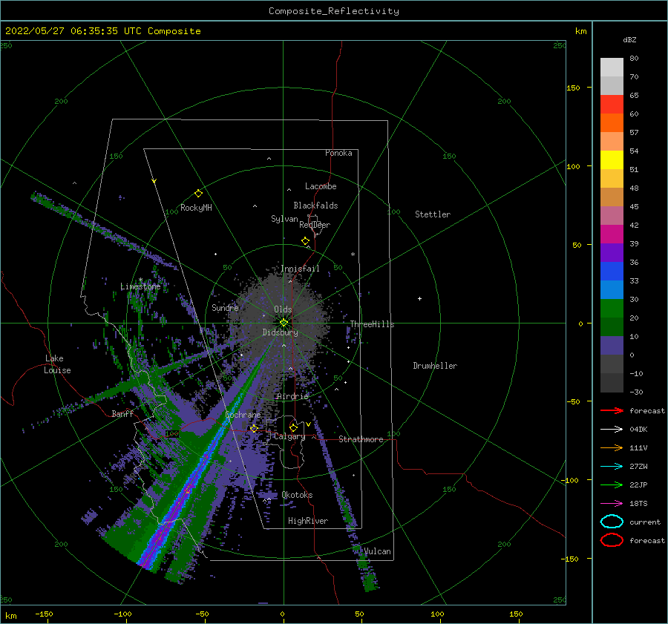Click the 80 dBZ light gray swatch
Viewport: 668px width, 624px height.
click(x=612, y=68)
